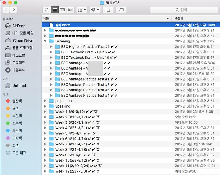Expand BEC Vantage Practice Test #3
Viewport: 220px width, 175px height.
[x=51, y=90]
